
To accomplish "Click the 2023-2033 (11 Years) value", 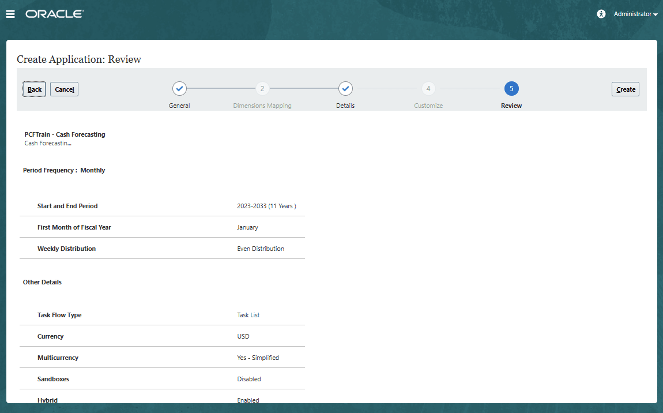I will pyautogui.click(x=266, y=206).
